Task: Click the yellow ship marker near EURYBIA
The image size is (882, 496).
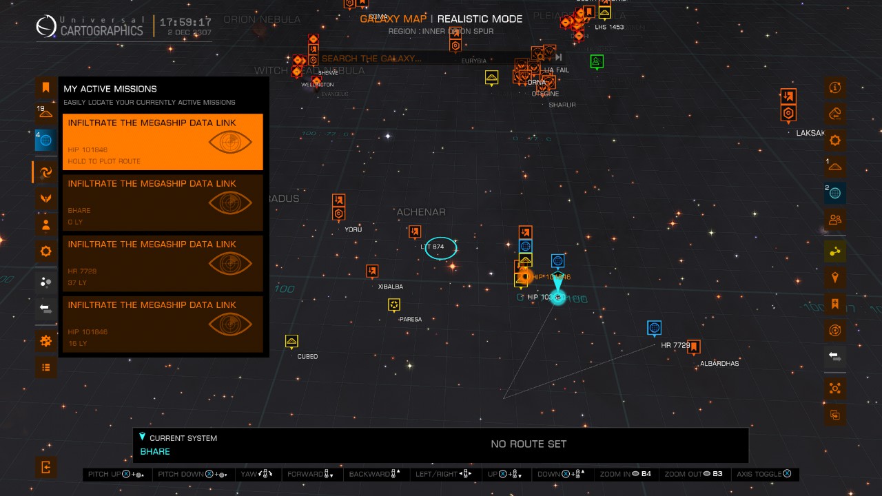Action: tap(492, 78)
